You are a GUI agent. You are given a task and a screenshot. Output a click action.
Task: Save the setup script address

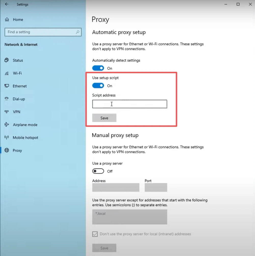pos(104,118)
